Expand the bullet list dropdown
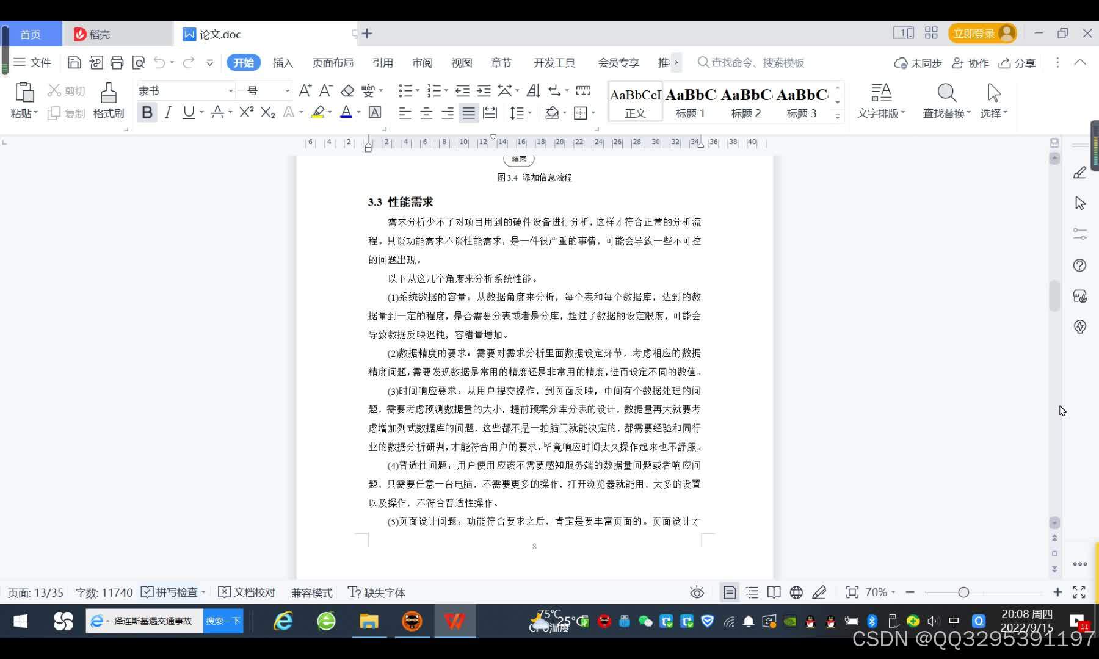Image resolution: width=1099 pixels, height=659 pixels. pos(418,91)
